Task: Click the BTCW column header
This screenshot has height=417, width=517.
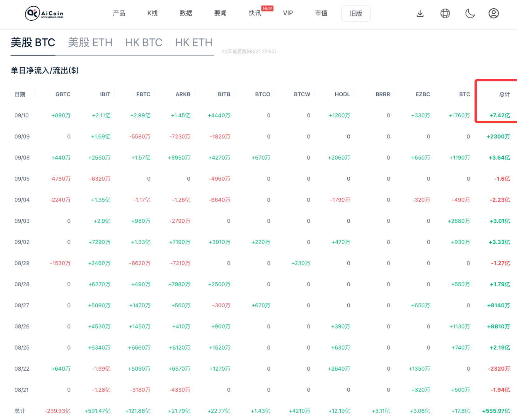Action: [302, 94]
